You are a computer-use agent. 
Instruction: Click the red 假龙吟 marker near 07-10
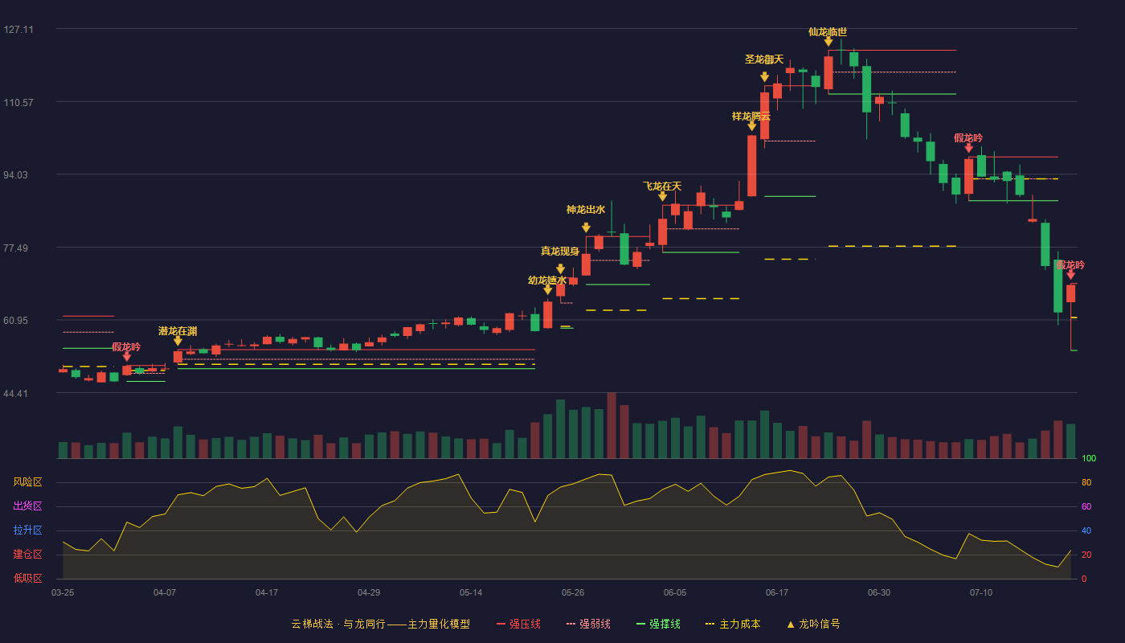[968, 148]
